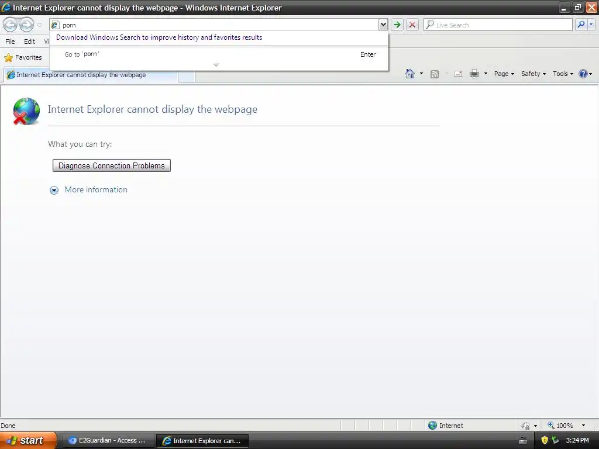The width and height of the screenshot is (599, 449).
Task: Open the Page menu
Action: [x=504, y=74]
